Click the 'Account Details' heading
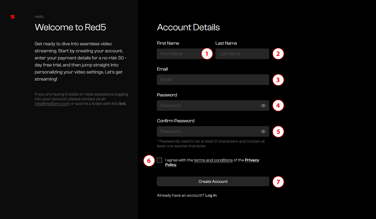 (x=188, y=27)
